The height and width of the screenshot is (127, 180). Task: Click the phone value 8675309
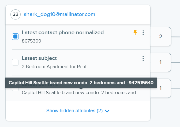tap(31, 41)
